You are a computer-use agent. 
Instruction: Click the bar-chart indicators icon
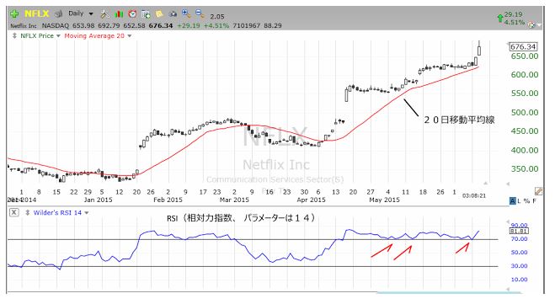point(119,14)
